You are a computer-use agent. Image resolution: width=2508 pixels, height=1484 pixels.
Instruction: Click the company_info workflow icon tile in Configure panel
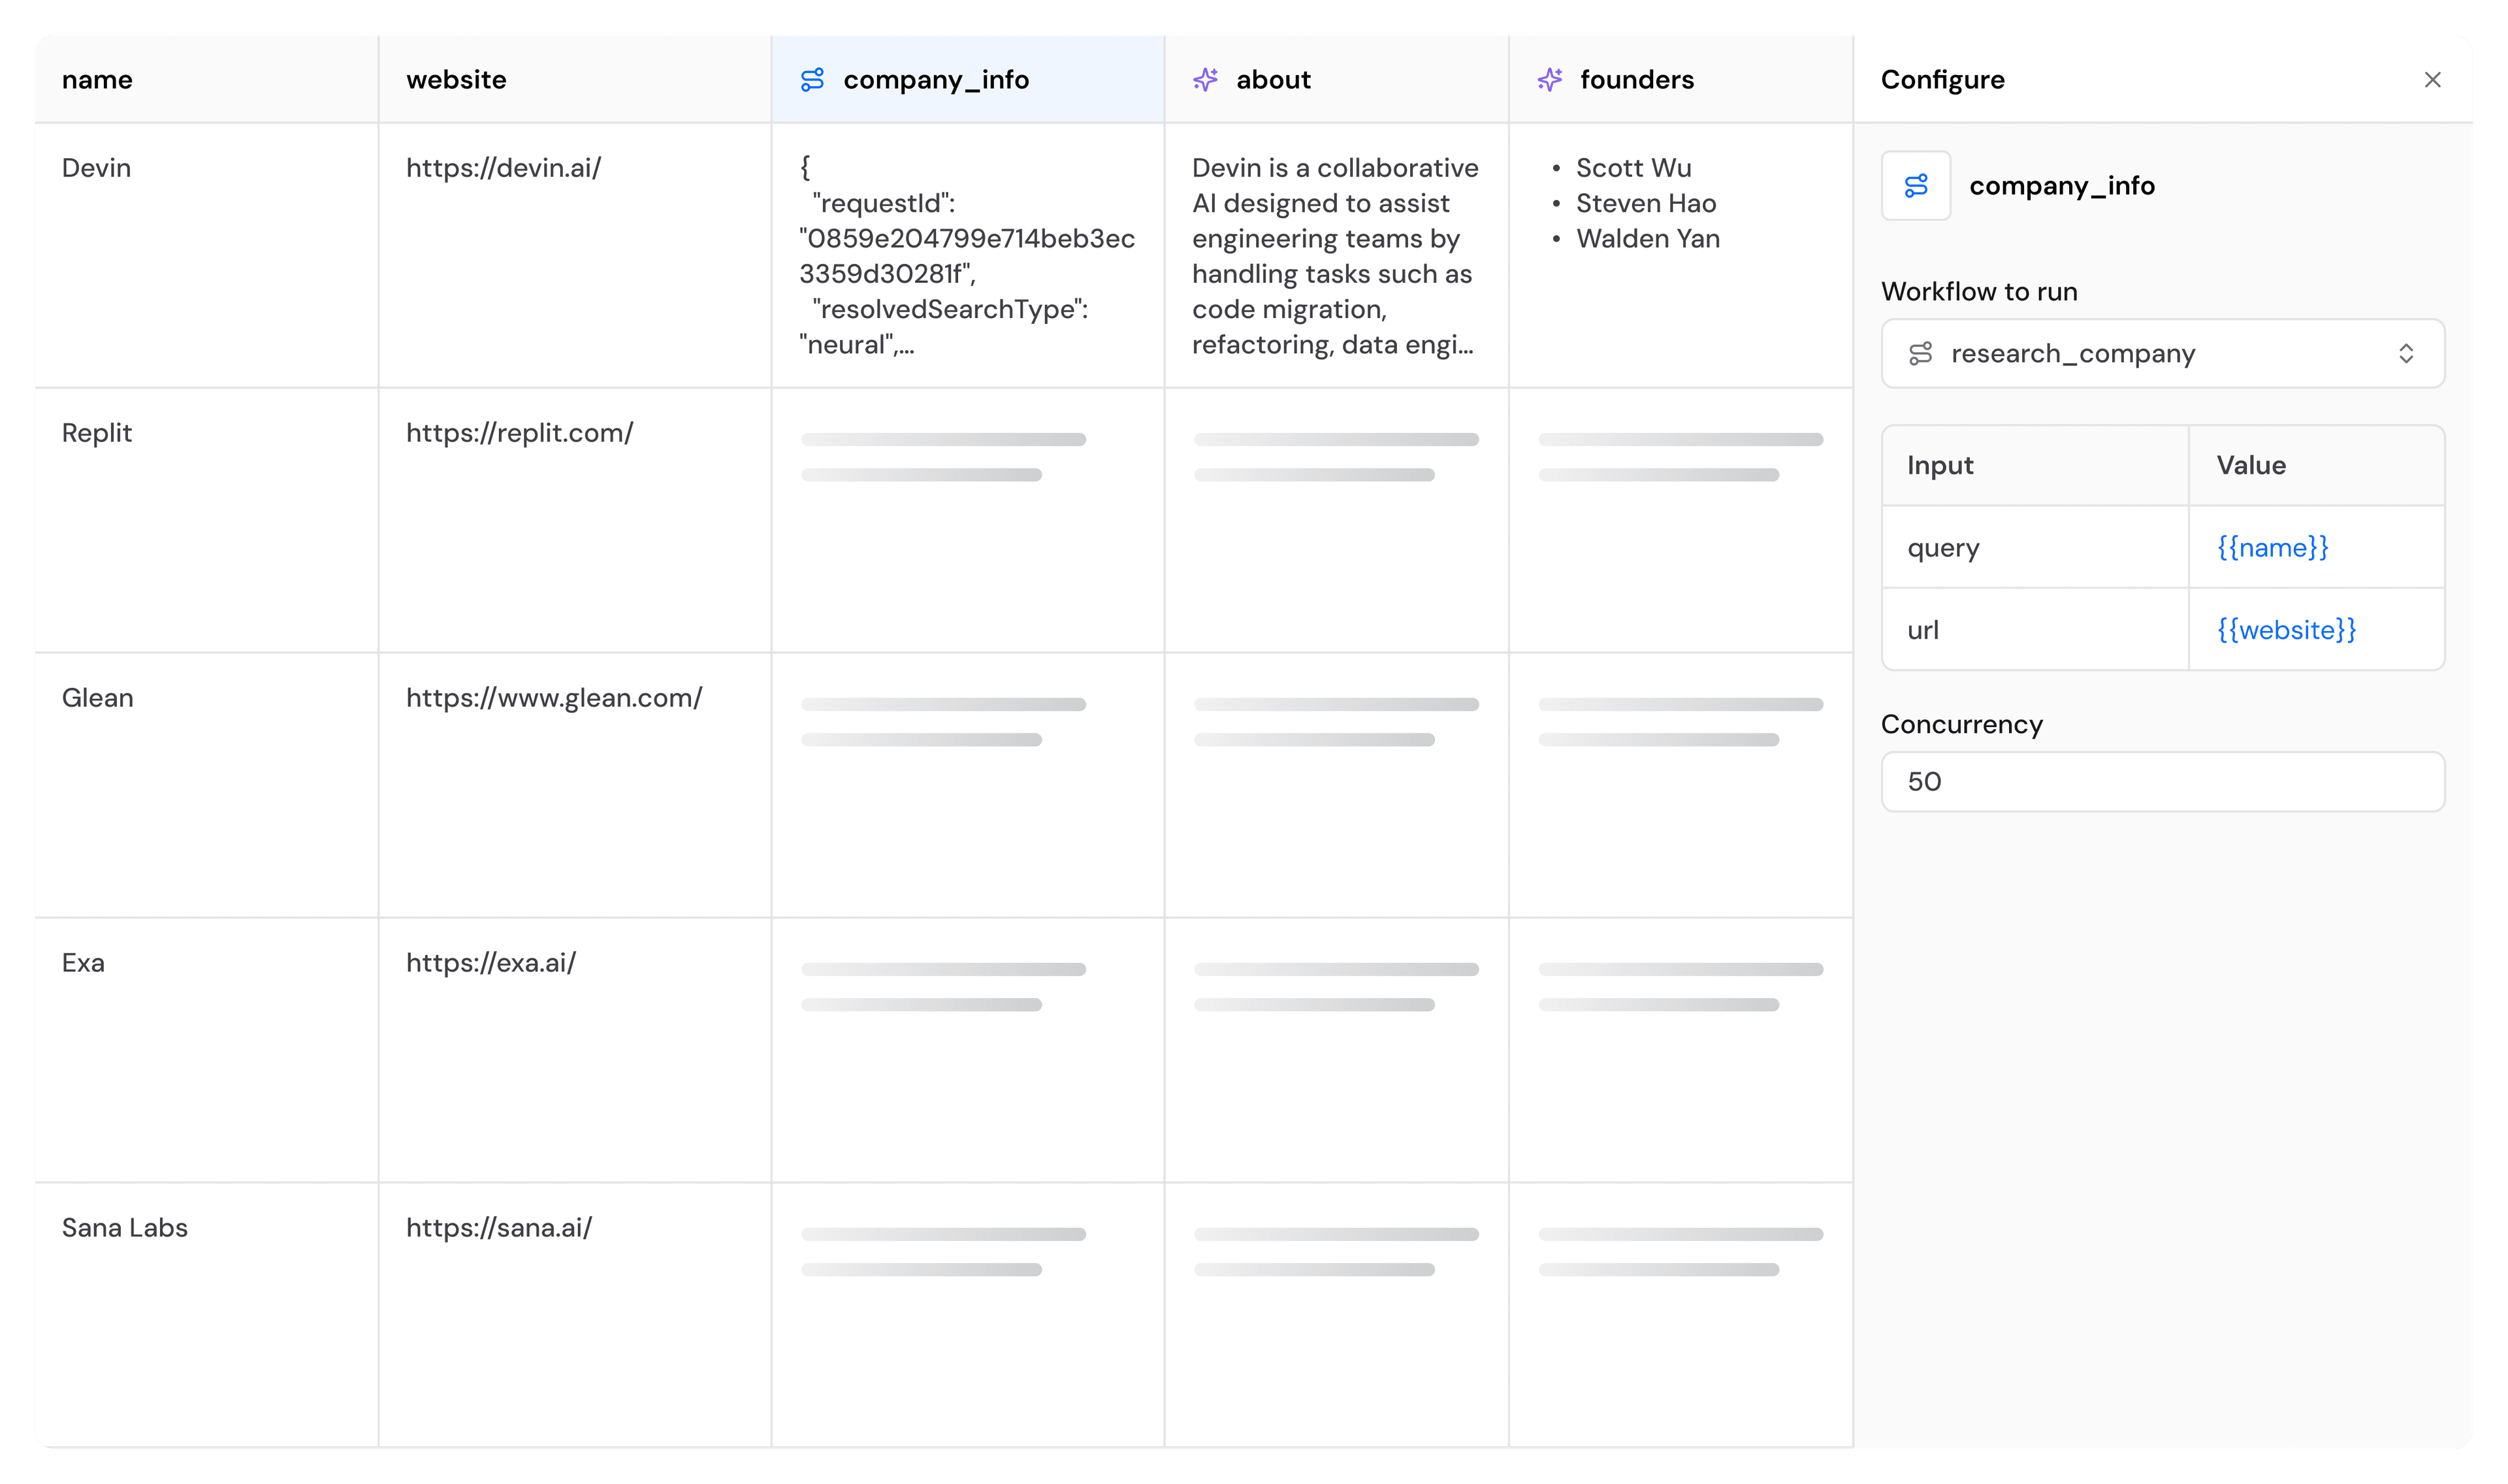(x=1915, y=186)
